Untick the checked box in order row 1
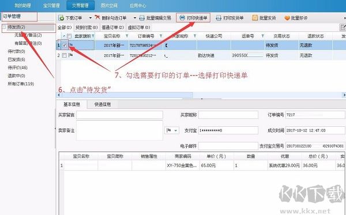 pos(65,45)
